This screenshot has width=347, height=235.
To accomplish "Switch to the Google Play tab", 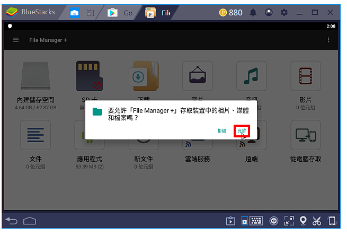I will point(120,13).
